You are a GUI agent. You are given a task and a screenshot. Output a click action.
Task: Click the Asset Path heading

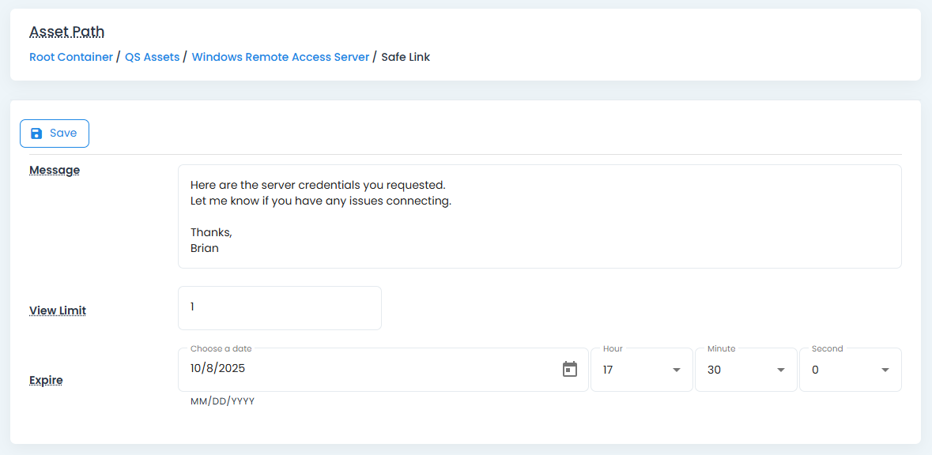[x=67, y=32]
